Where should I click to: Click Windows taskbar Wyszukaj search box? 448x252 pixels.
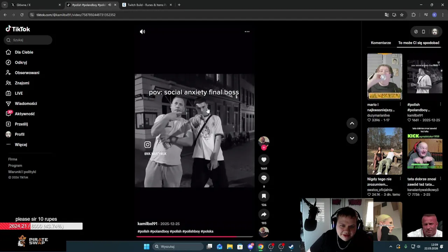[178, 246]
